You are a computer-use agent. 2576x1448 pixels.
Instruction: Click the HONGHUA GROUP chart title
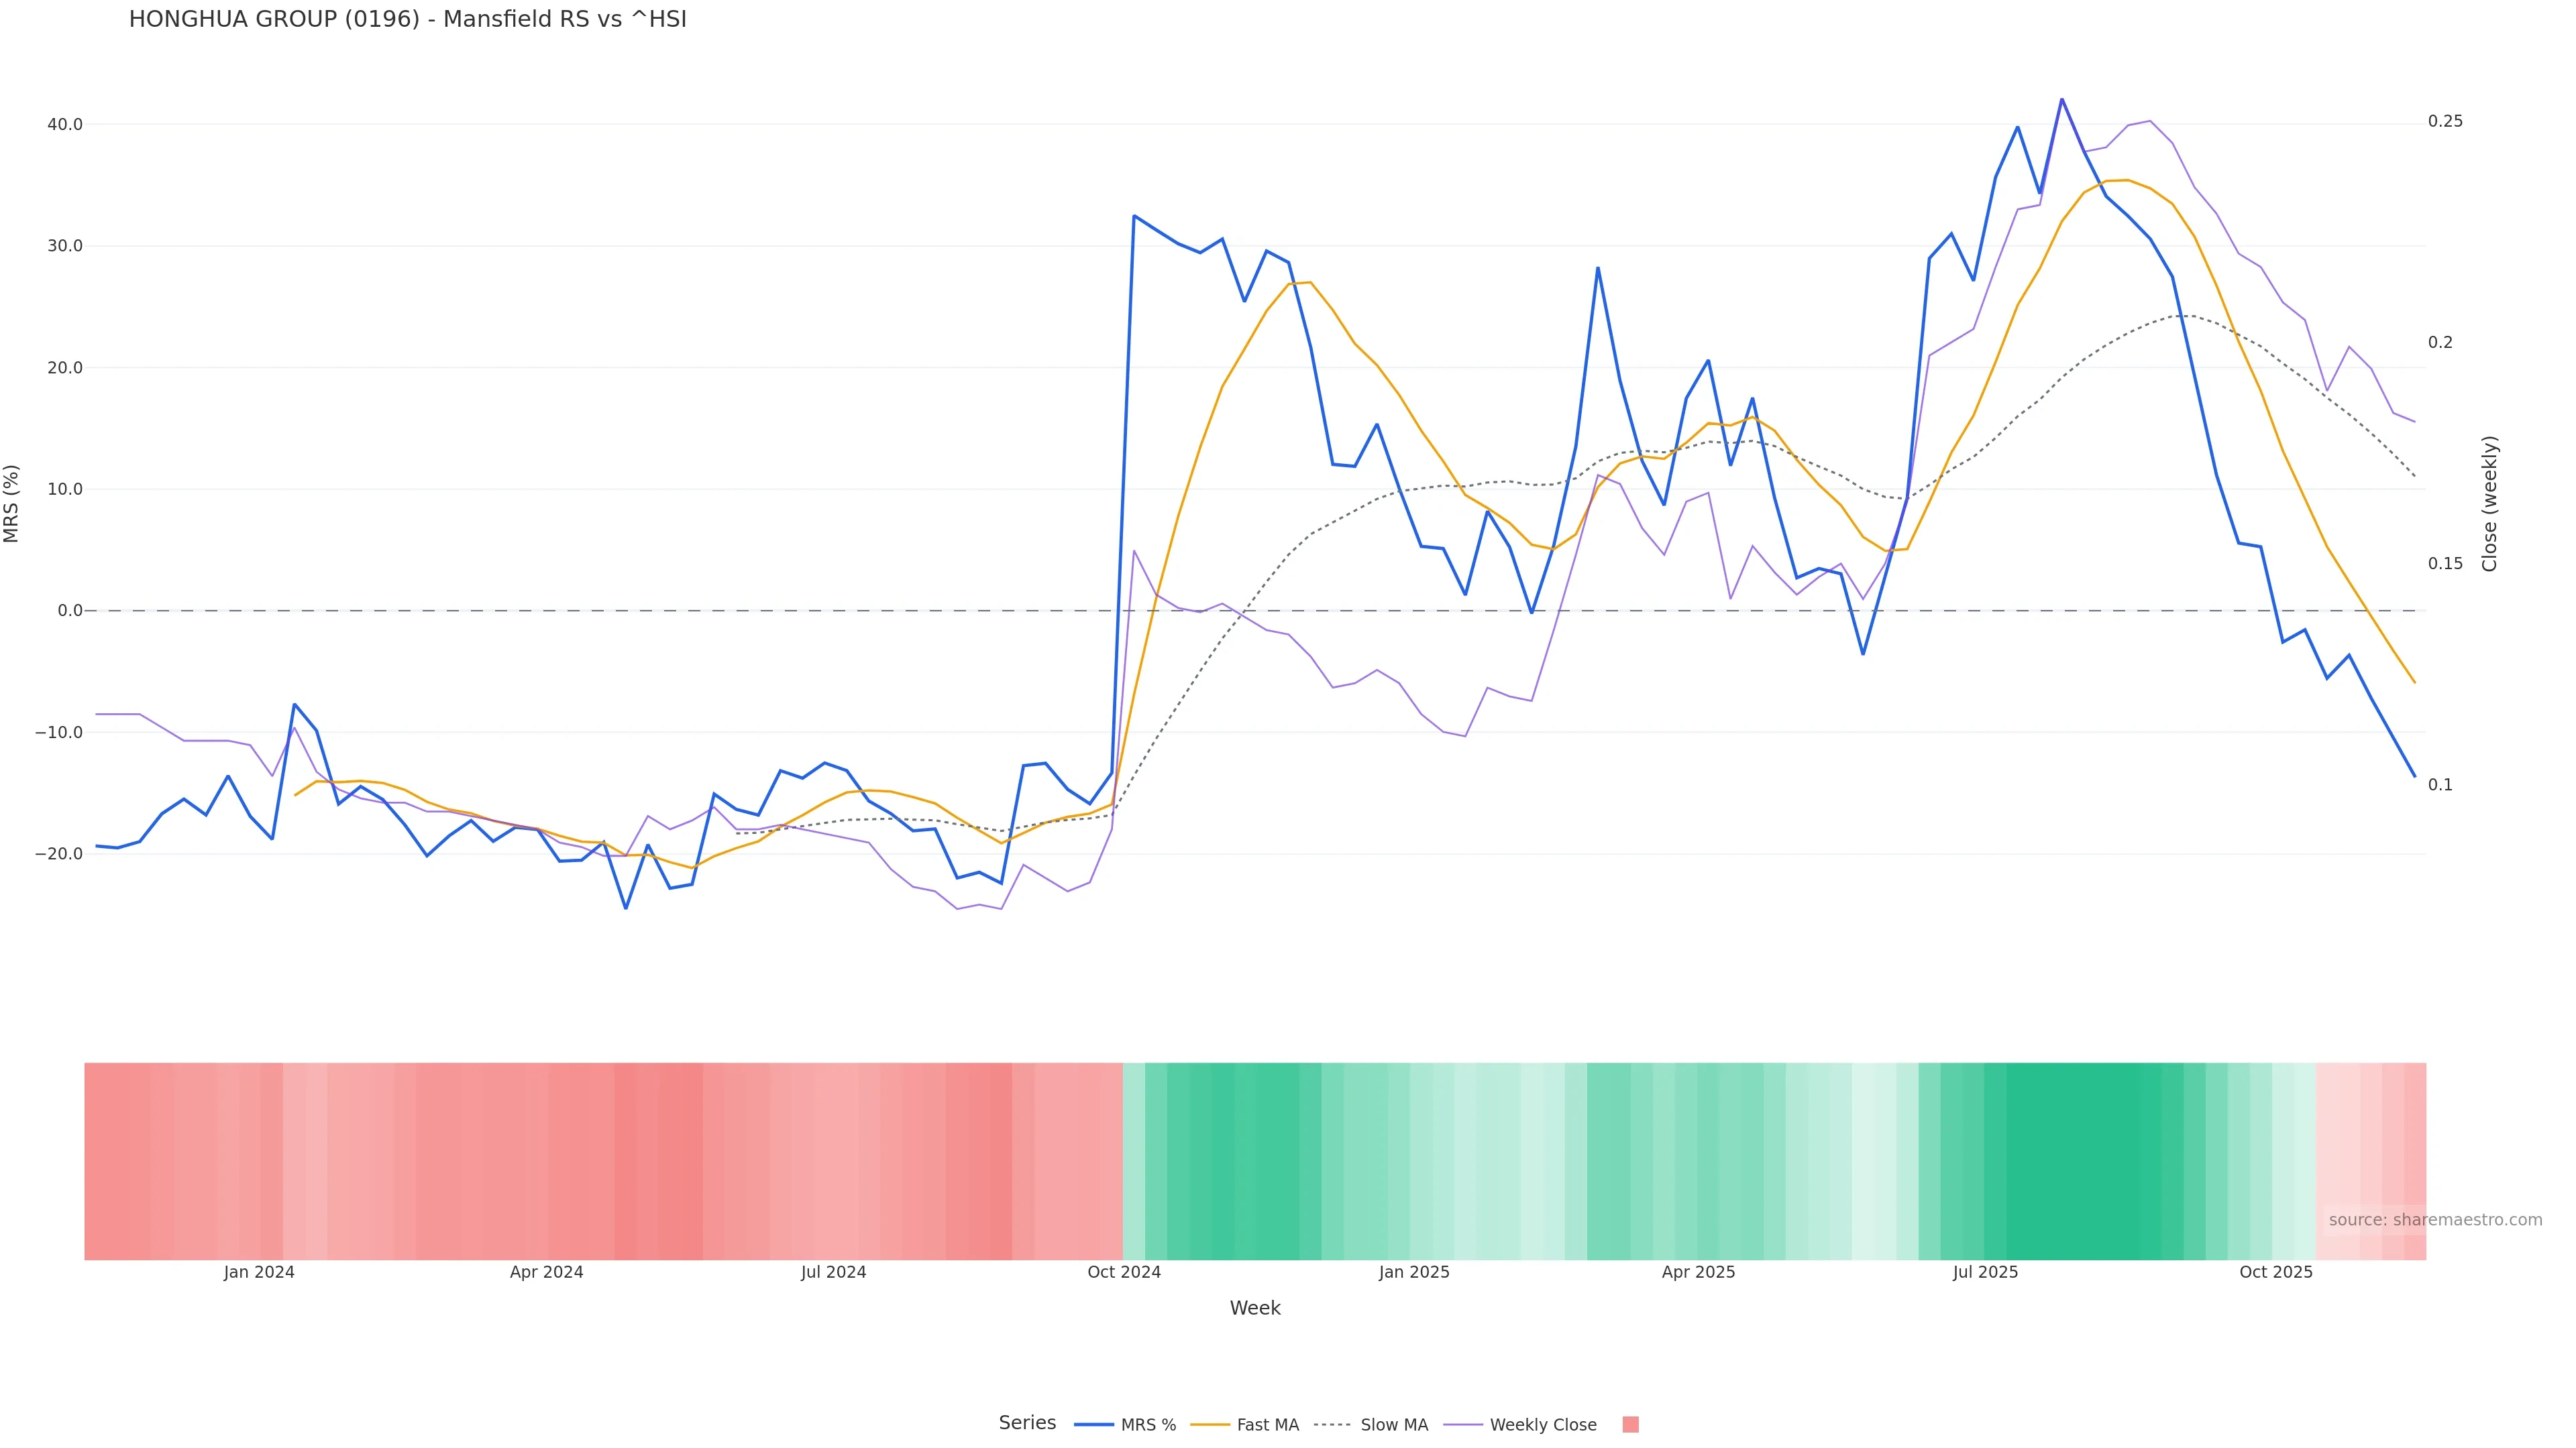click(407, 19)
